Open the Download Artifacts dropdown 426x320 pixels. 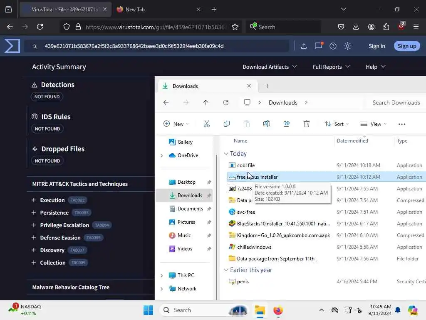tap(270, 67)
